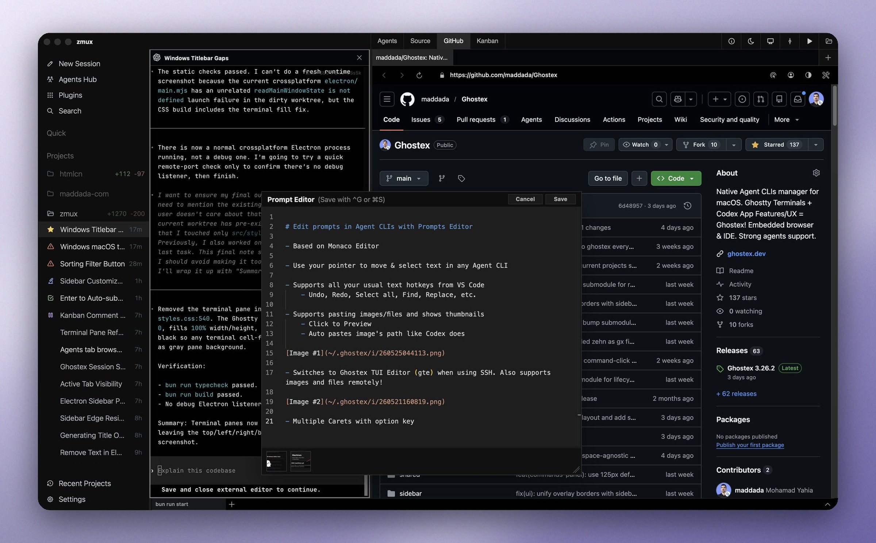The image size is (876, 543).
Task: Toggle Watch on the Ghostex repo
Action: click(640, 145)
